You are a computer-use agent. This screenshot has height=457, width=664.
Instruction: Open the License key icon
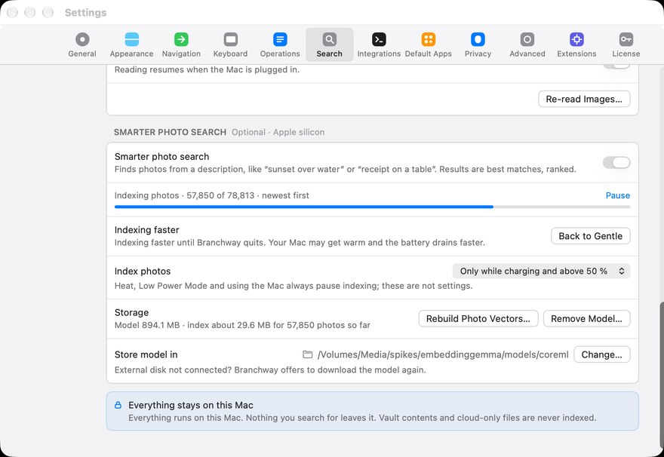coord(626,39)
